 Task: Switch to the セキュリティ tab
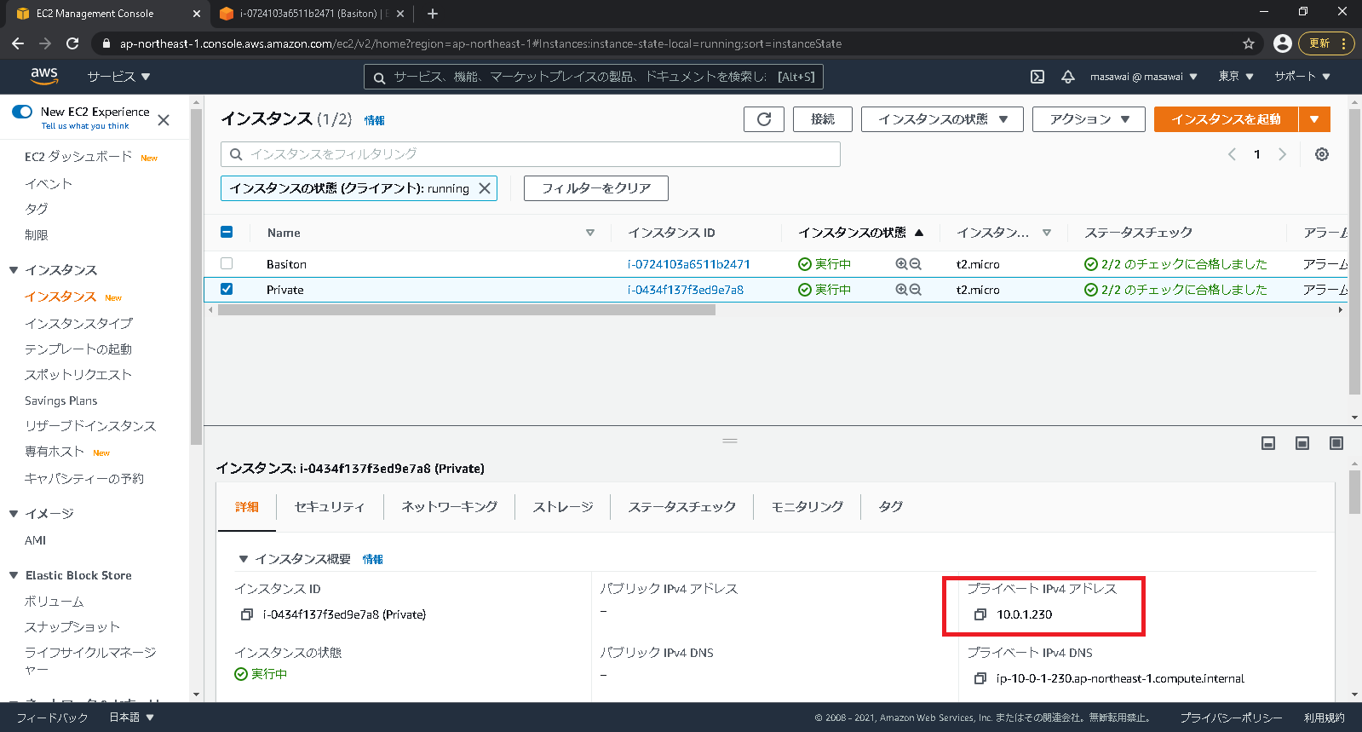[x=329, y=507]
